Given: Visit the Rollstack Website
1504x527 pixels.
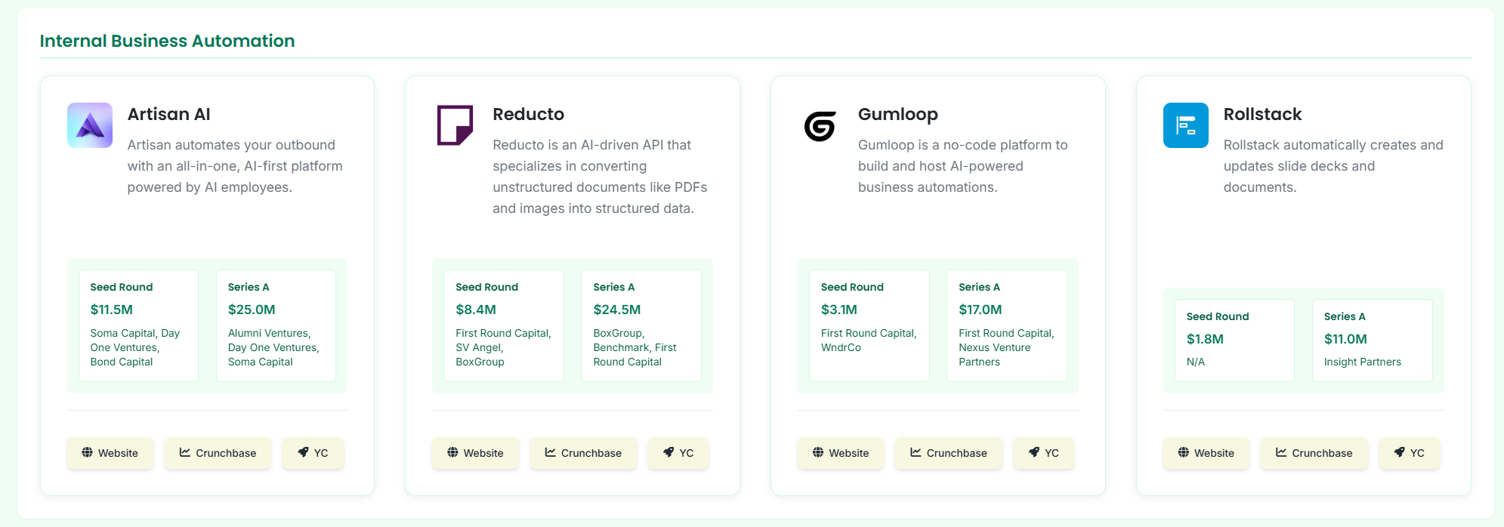Looking at the screenshot, I should click(x=1206, y=453).
